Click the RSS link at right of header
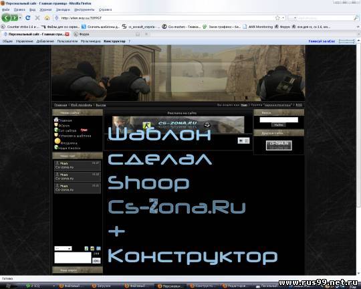This screenshot has height=289, width=361. point(299,105)
